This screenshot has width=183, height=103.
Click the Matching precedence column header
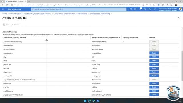click(130, 38)
